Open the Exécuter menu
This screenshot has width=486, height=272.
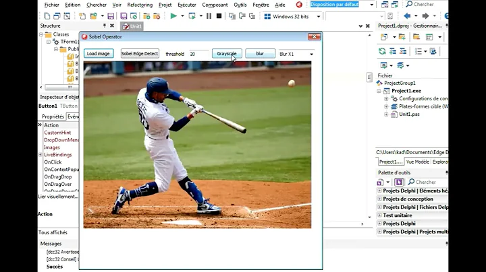tap(186, 5)
